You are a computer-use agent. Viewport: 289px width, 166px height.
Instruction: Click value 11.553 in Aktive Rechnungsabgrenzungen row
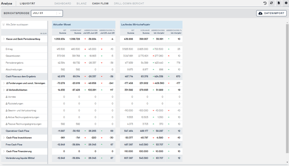130,117
